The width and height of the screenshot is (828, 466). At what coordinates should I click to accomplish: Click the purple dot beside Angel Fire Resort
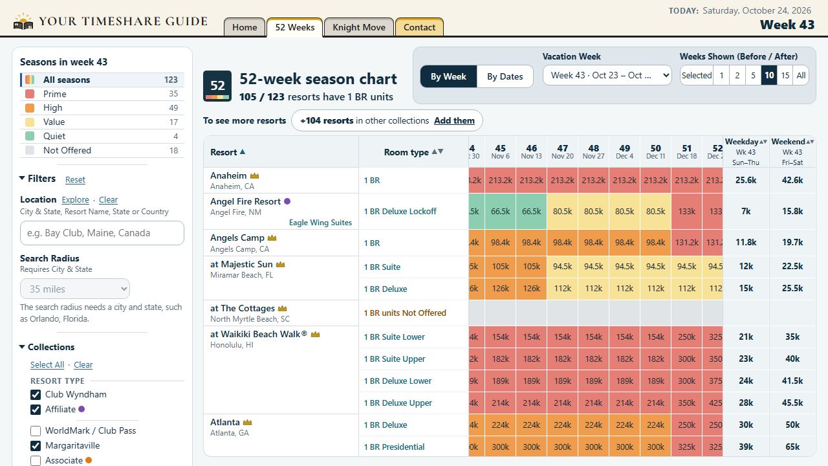pyautogui.click(x=287, y=201)
